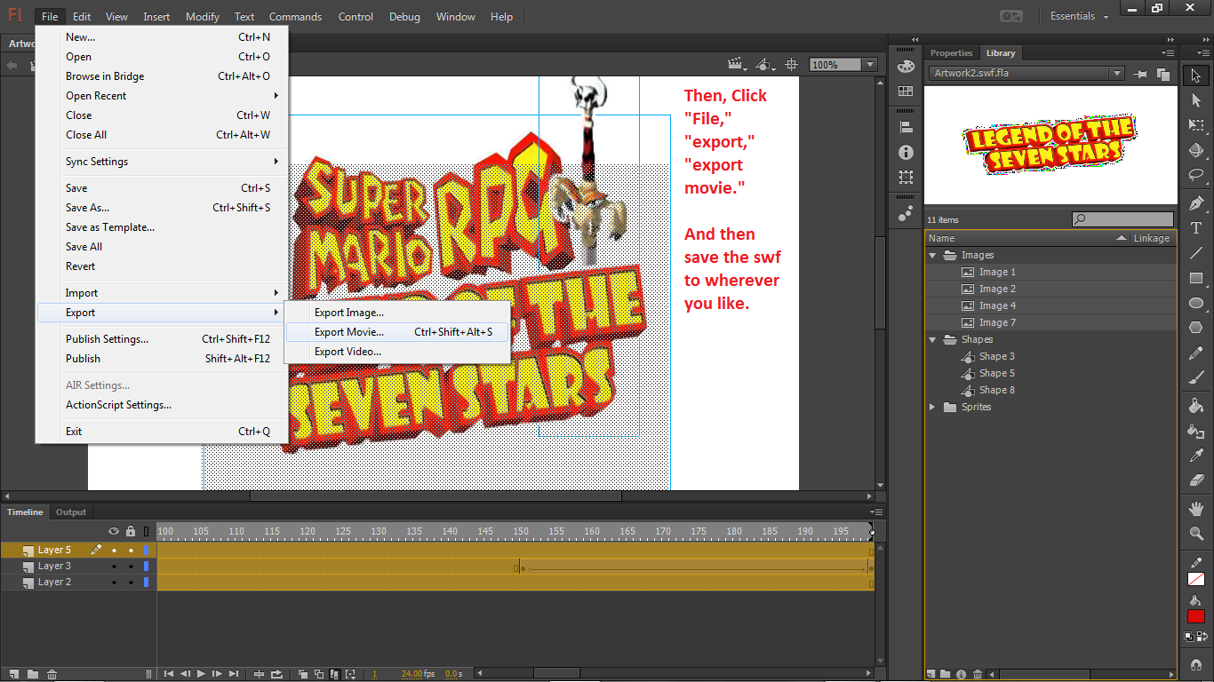This screenshot has width=1214, height=682.
Task: Lock all layers via padlock header
Action: 131,532
